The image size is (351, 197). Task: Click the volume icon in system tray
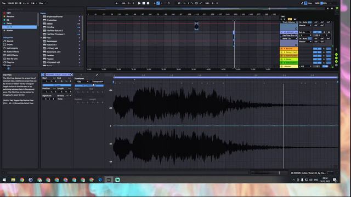coord(311,180)
